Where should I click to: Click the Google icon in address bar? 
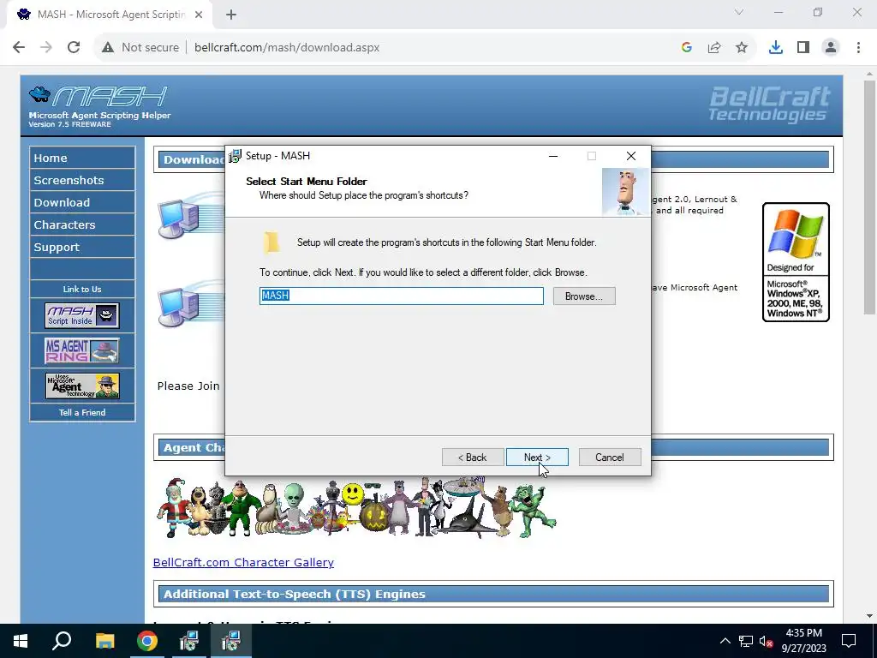click(687, 48)
